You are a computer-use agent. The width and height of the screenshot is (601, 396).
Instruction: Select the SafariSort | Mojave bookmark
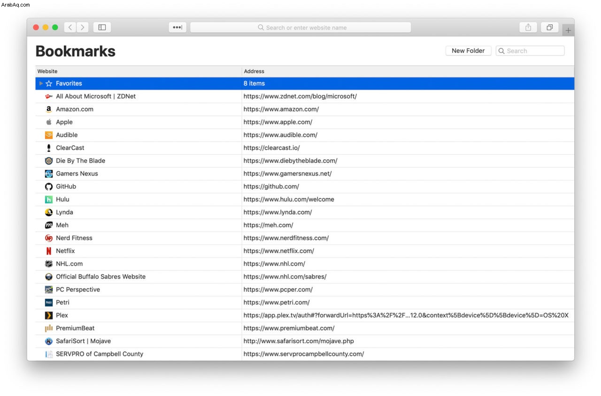point(84,341)
